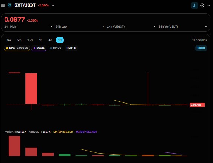This screenshot has height=163, width=213.
Task: Enable the MA99 indicator
Action: click(56, 48)
